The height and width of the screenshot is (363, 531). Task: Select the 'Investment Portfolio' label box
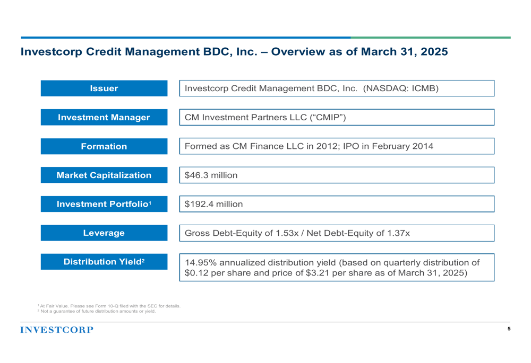click(x=104, y=204)
